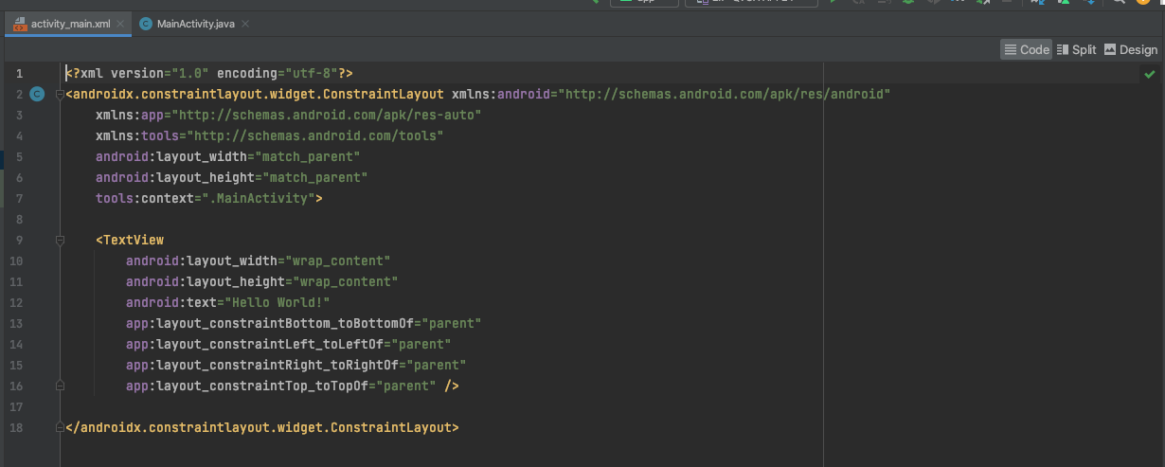Click the Code view list icon

(x=1011, y=50)
